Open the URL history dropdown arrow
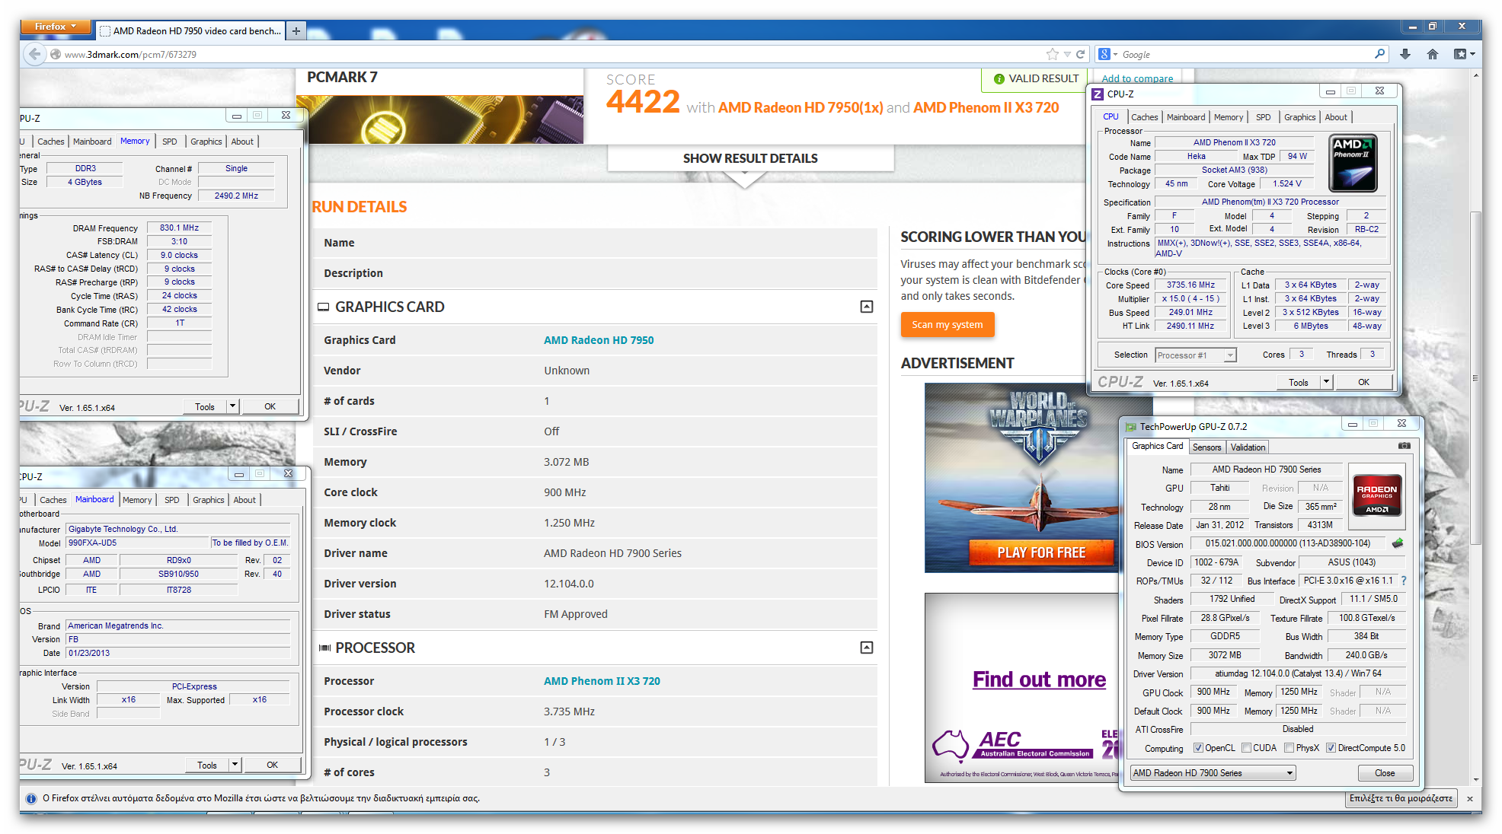This screenshot has height=834, width=1502. point(1067,54)
